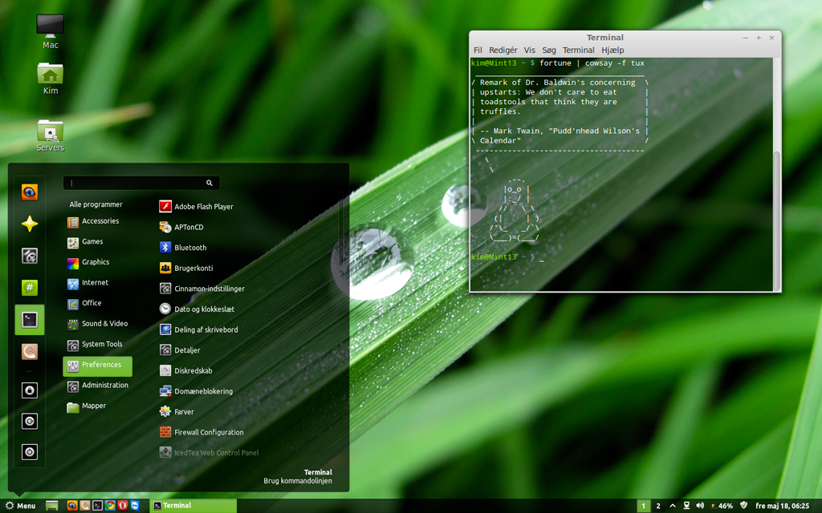Open the Fil menu in Terminal
The image size is (822, 513).
(478, 50)
